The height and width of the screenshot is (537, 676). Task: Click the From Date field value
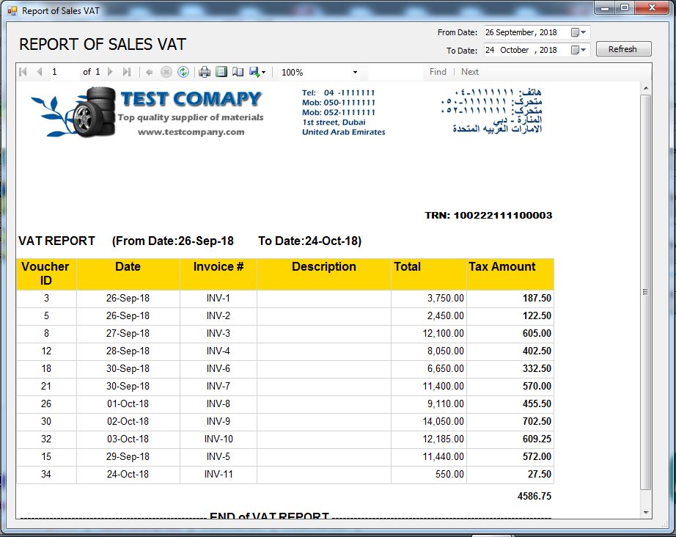point(521,32)
